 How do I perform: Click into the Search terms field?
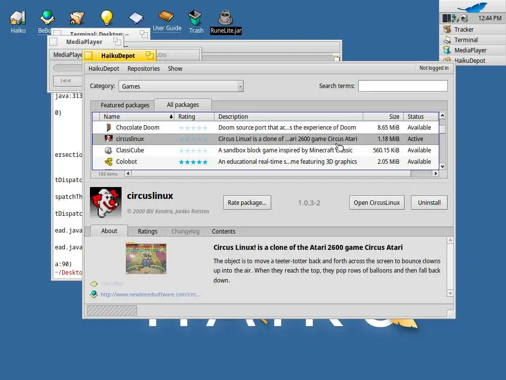pyautogui.click(x=403, y=86)
